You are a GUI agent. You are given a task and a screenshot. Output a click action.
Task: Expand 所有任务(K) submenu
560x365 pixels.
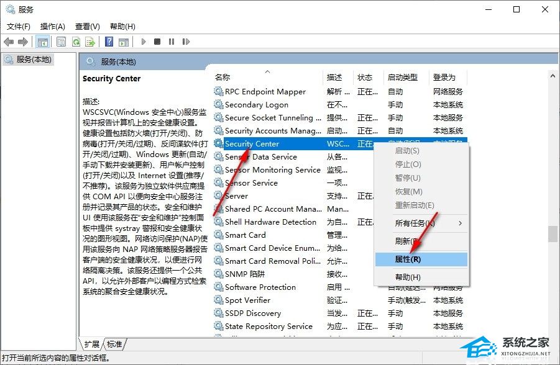(421, 223)
